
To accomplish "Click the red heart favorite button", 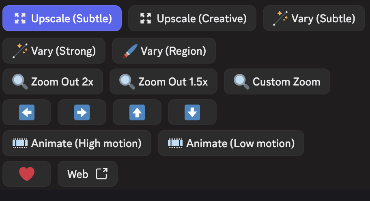I will point(27,174).
